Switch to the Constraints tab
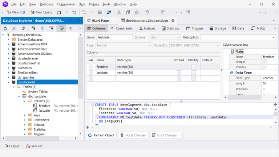The image size is (279, 157). [x=122, y=28]
